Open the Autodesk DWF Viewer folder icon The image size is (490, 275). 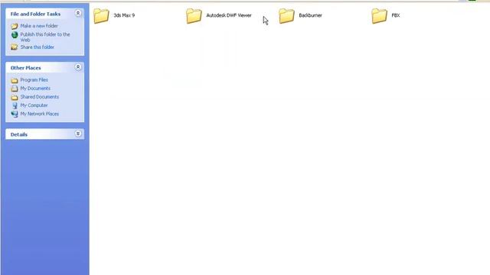[x=194, y=15]
